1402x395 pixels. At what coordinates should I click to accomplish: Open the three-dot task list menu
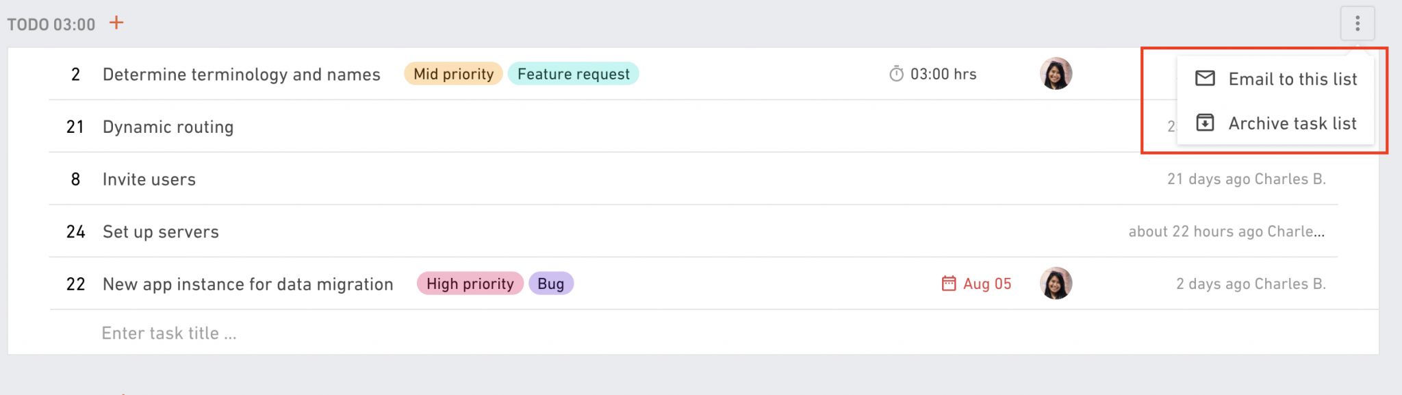click(1358, 24)
